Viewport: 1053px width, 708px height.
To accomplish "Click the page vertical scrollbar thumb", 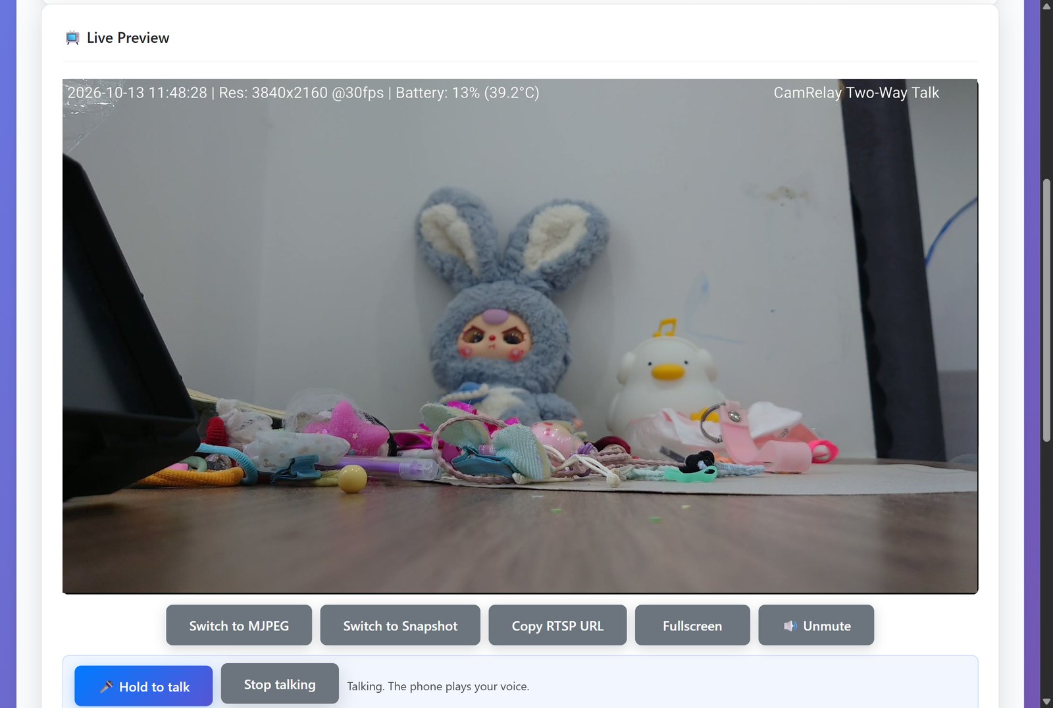I will tap(1046, 310).
